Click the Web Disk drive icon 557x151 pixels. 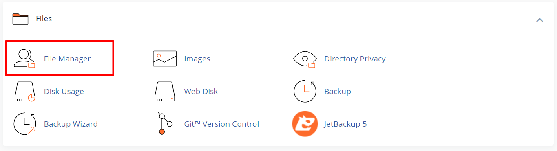pos(165,92)
